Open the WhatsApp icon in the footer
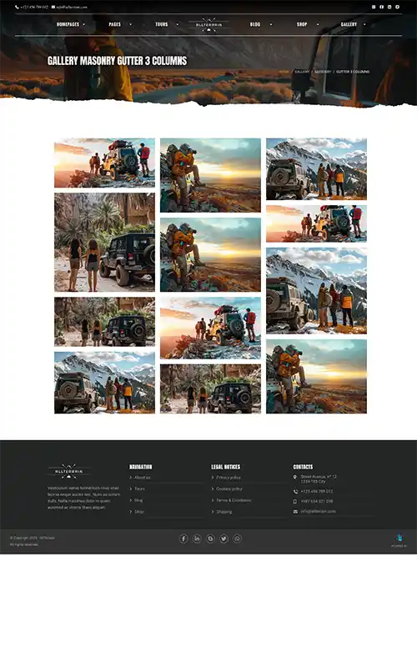This screenshot has height=667, width=417. pos(238,539)
